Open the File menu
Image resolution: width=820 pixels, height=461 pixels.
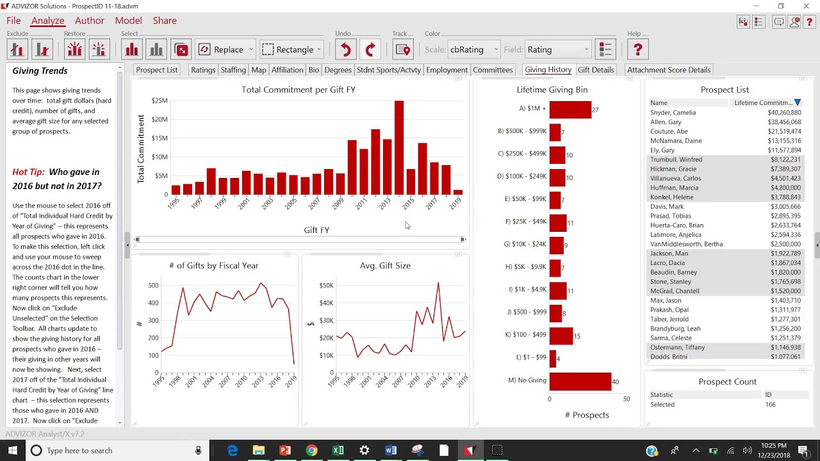click(x=13, y=20)
